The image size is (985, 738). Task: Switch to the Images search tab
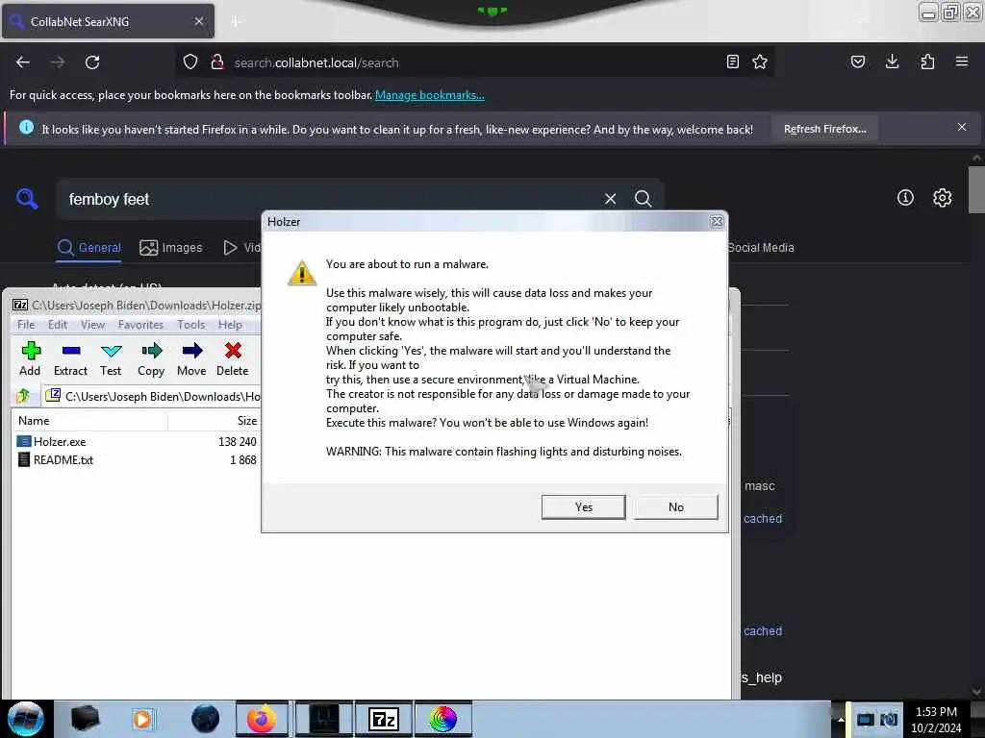[x=171, y=247]
